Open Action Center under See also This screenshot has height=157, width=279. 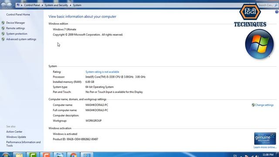coord(14,132)
